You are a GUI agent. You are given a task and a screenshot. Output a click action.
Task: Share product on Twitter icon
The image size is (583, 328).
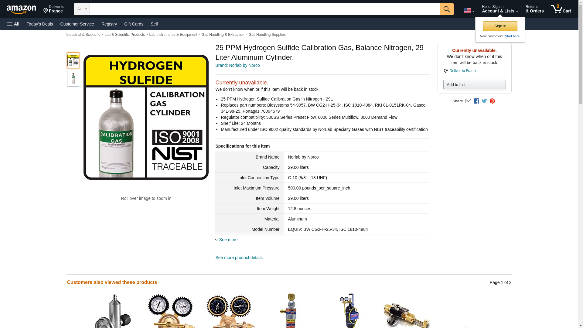(484, 101)
